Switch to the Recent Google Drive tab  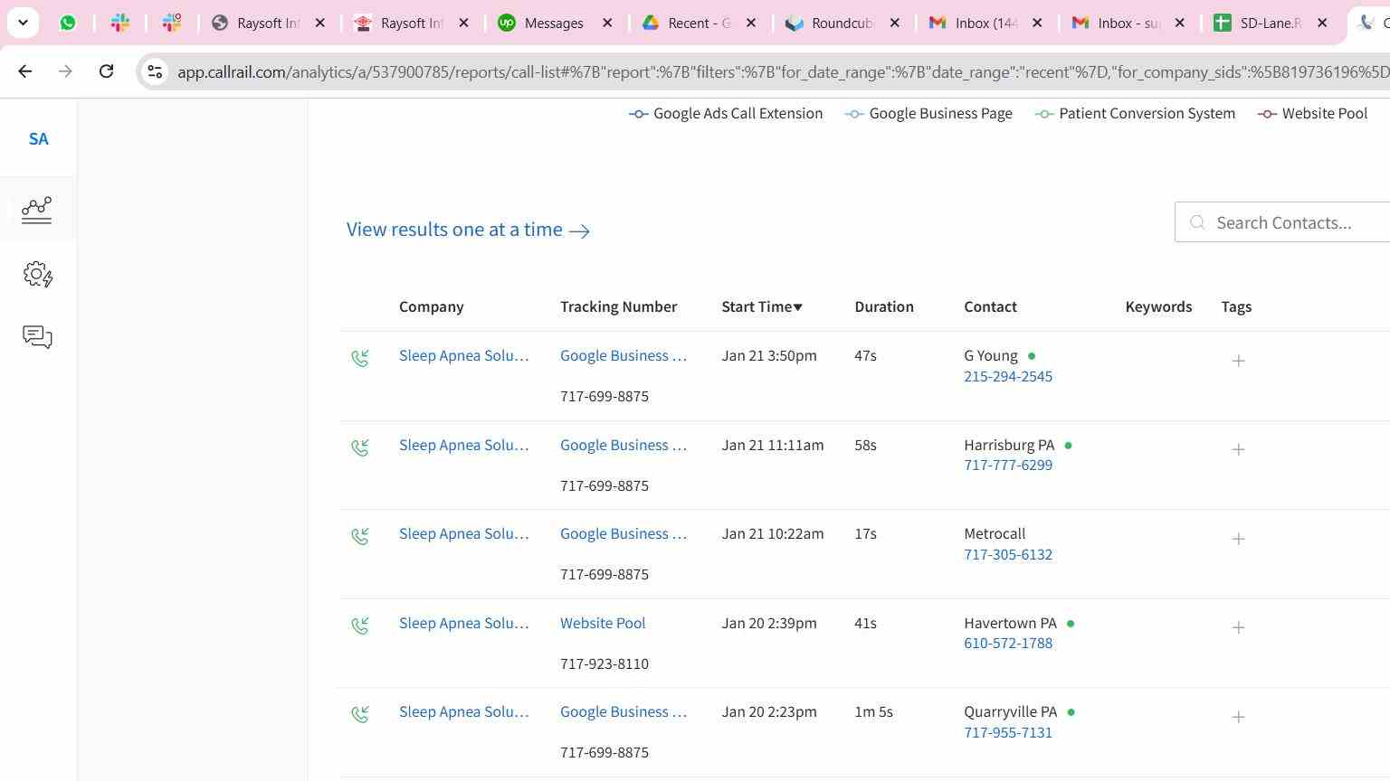[700, 24]
